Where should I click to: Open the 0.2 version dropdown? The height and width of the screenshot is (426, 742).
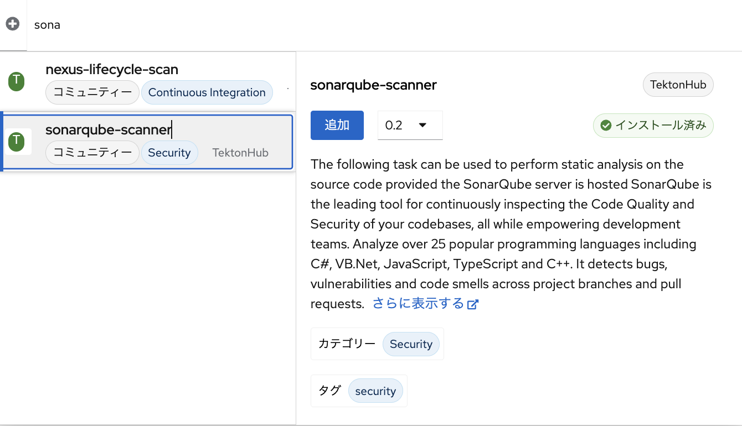[x=410, y=125]
